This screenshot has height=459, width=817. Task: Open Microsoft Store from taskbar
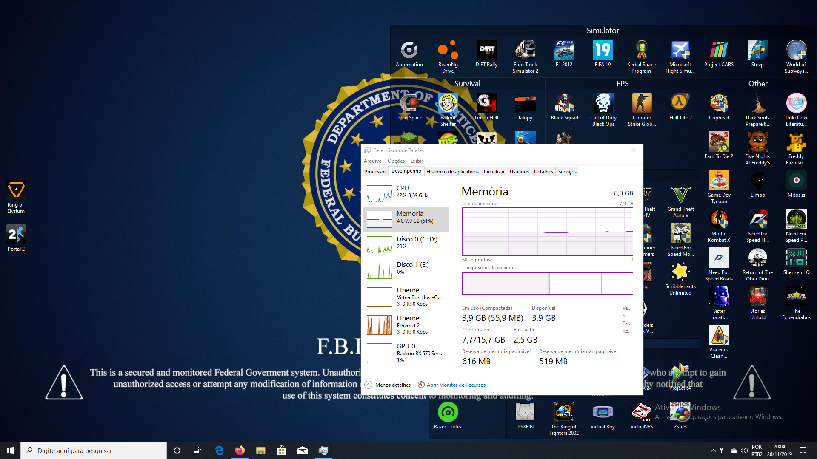click(282, 450)
